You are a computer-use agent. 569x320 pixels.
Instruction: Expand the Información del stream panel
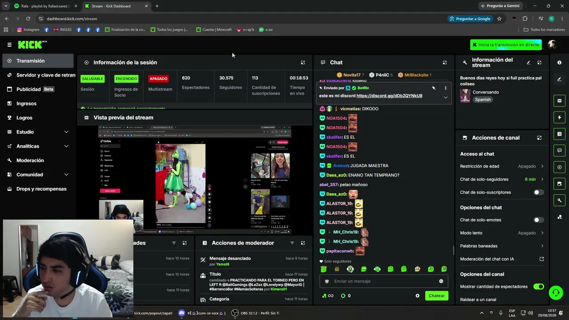(539, 63)
